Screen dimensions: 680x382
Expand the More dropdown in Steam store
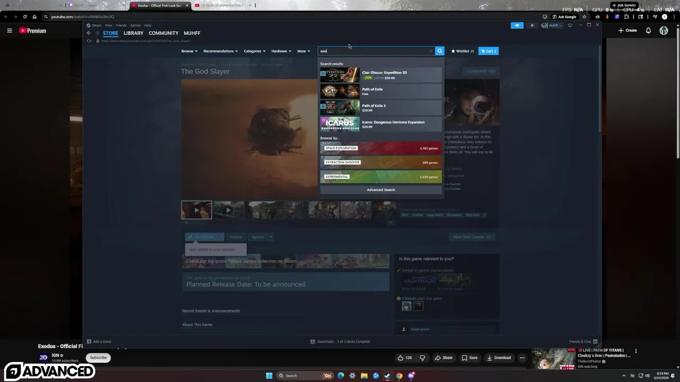click(x=303, y=51)
